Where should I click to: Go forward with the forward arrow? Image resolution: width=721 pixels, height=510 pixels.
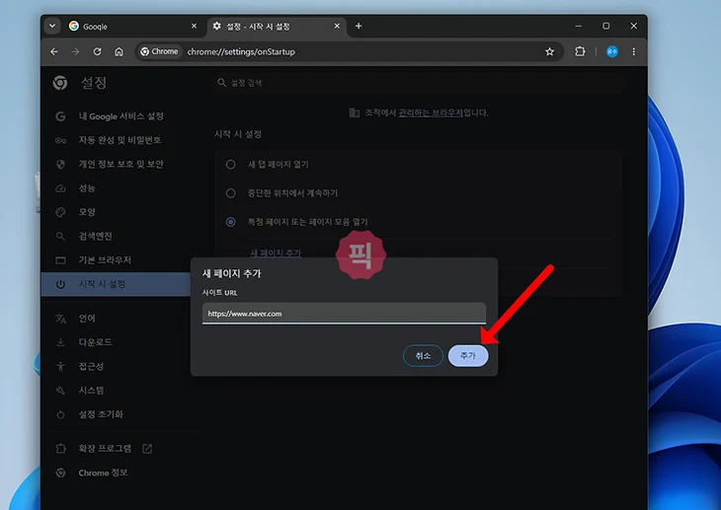point(76,51)
